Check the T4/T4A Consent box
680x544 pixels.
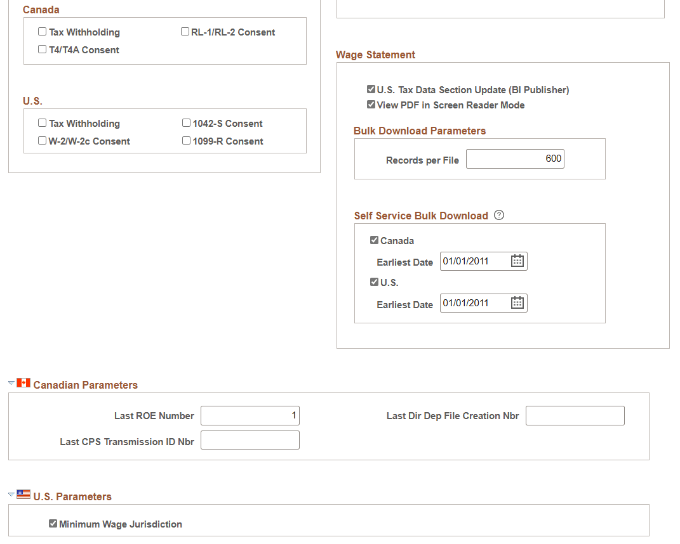coord(42,49)
